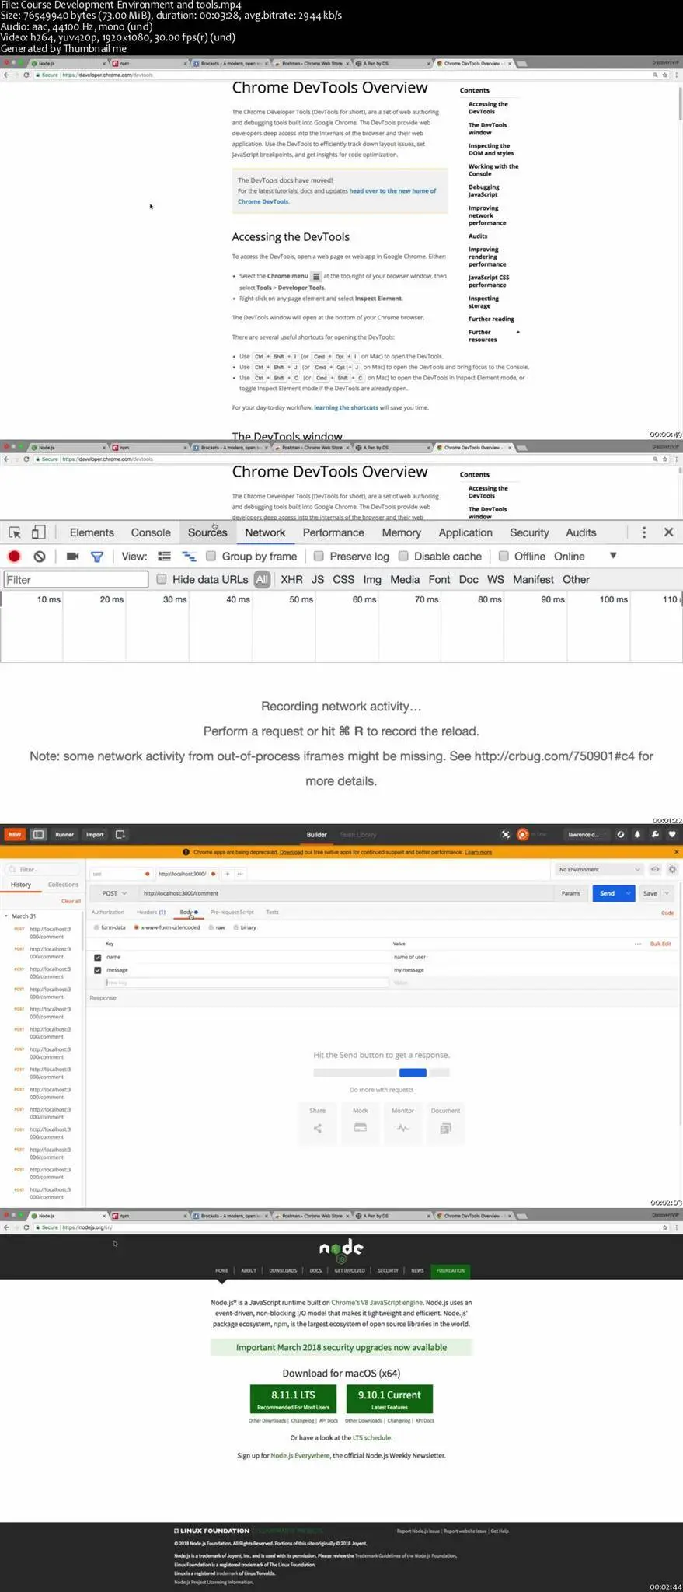Click the blue Send button in Postman
This screenshot has height=1592, width=683.
click(607, 893)
